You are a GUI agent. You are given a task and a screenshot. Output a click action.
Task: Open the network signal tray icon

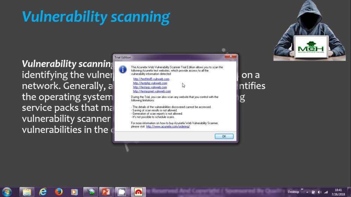pyautogui.click(x=326, y=192)
